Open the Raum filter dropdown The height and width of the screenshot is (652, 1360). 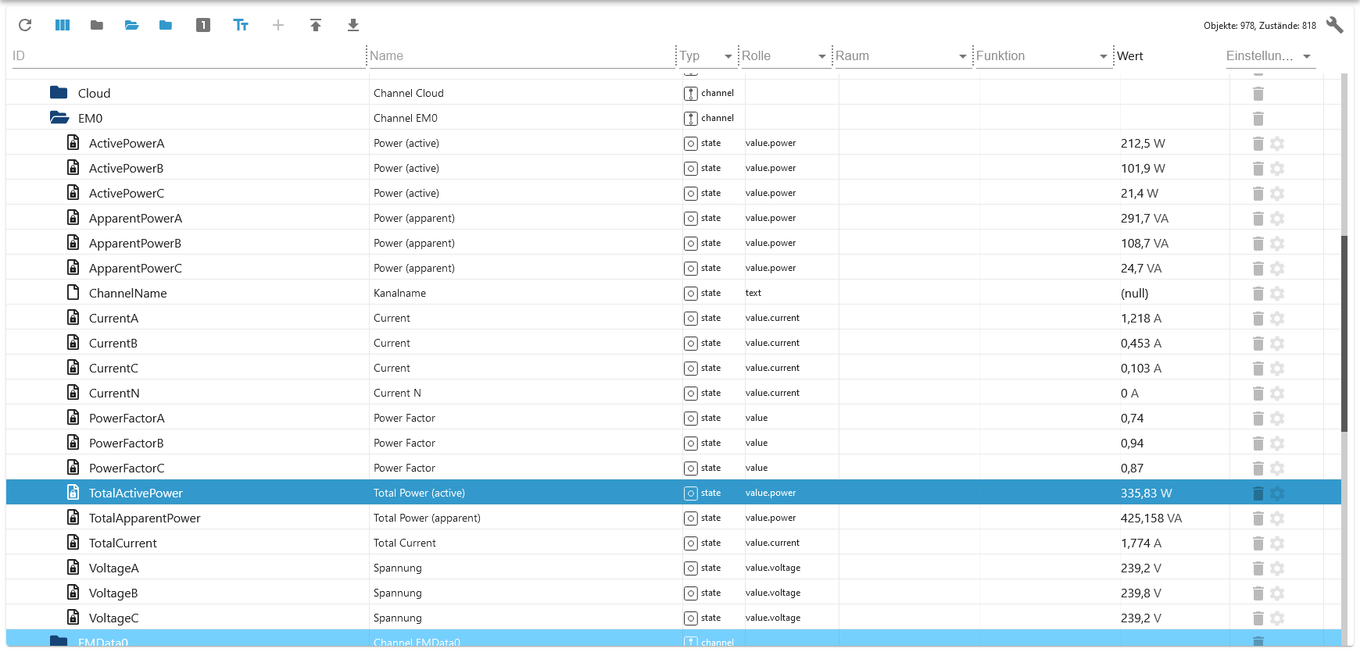coord(962,56)
